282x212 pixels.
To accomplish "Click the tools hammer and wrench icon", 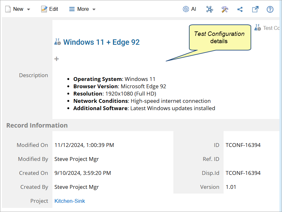I will [x=225, y=9].
